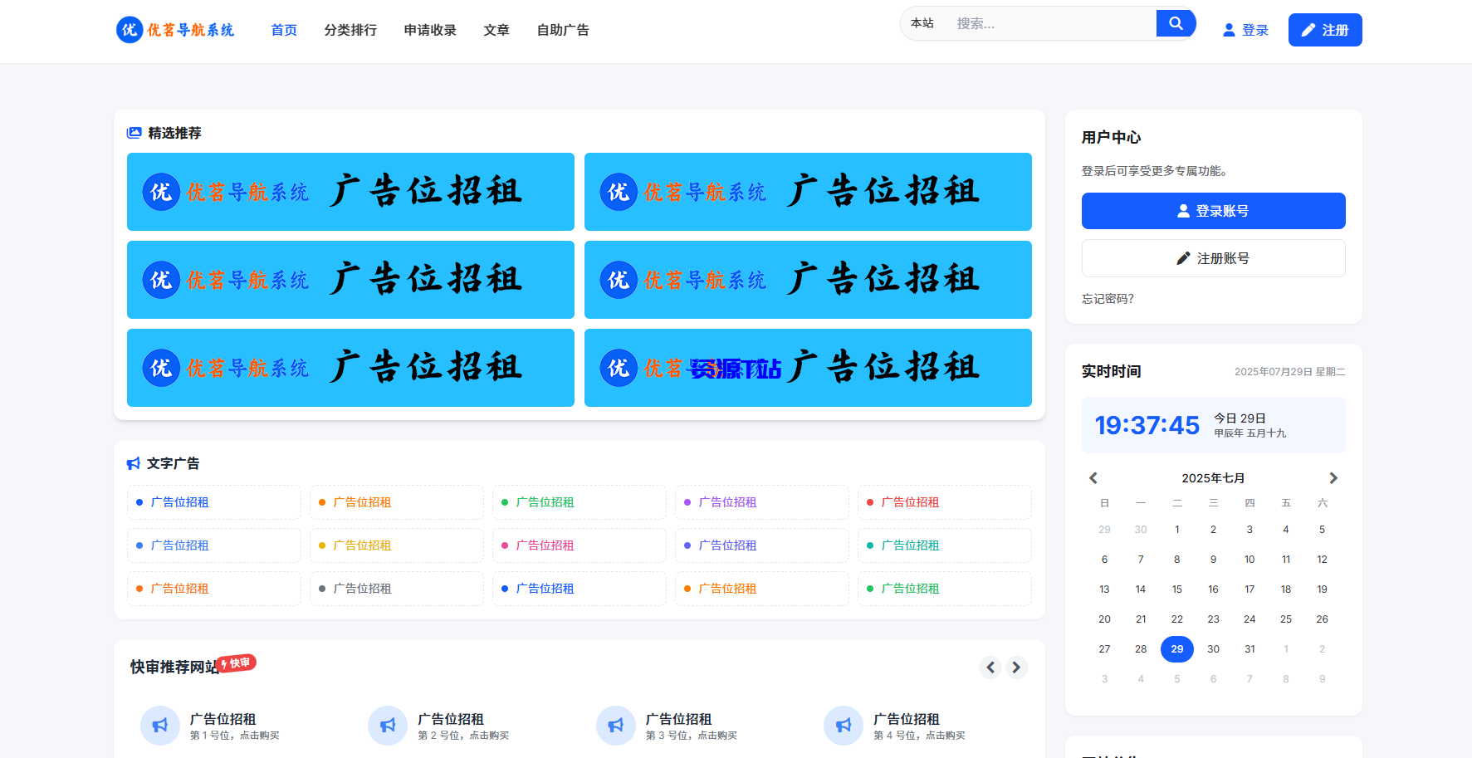Click the pencil icon inside 注册账号 button
The width and height of the screenshot is (1472, 758).
(x=1182, y=257)
